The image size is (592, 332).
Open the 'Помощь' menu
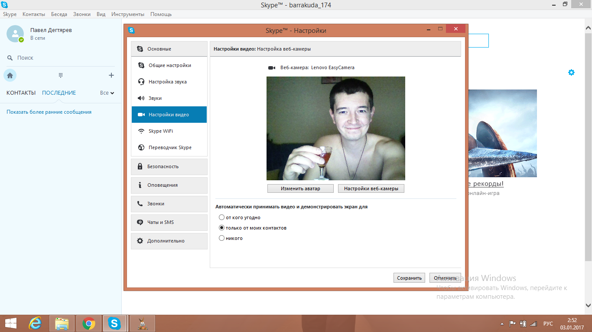point(161,14)
